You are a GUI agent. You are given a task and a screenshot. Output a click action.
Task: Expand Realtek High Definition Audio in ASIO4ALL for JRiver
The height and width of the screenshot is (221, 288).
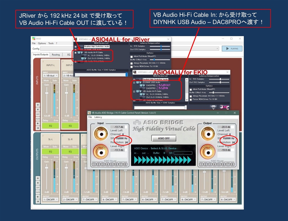click(75, 47)
